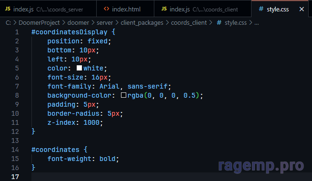The height and width of the screenshot is (181, 312).
Task: Open the white color swatch picker
Action: coord(79,68)
